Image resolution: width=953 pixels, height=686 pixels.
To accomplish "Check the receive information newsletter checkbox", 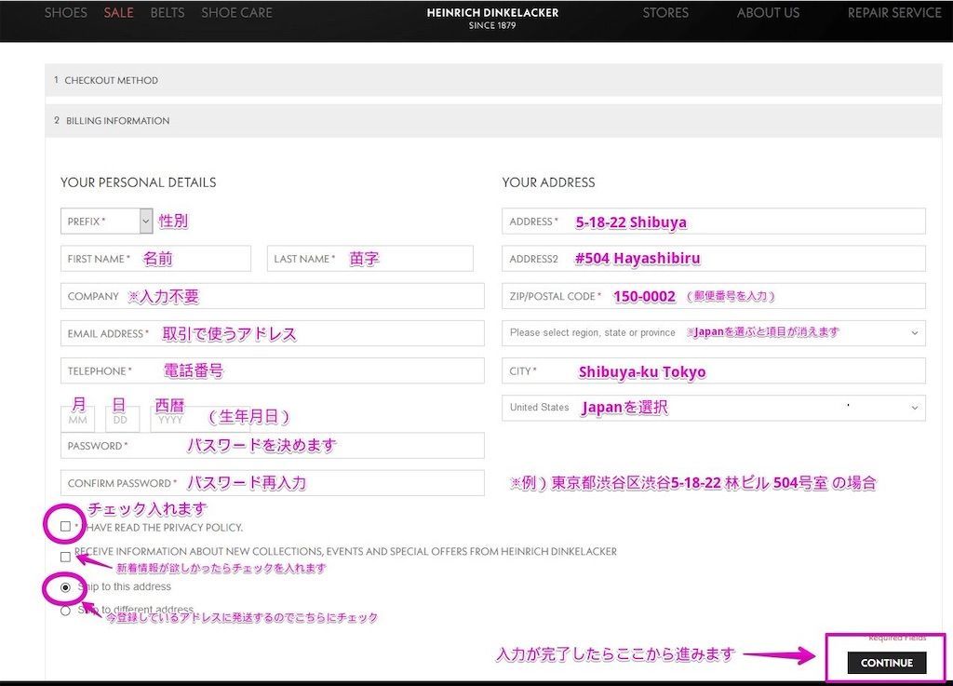I will point(66,557).
